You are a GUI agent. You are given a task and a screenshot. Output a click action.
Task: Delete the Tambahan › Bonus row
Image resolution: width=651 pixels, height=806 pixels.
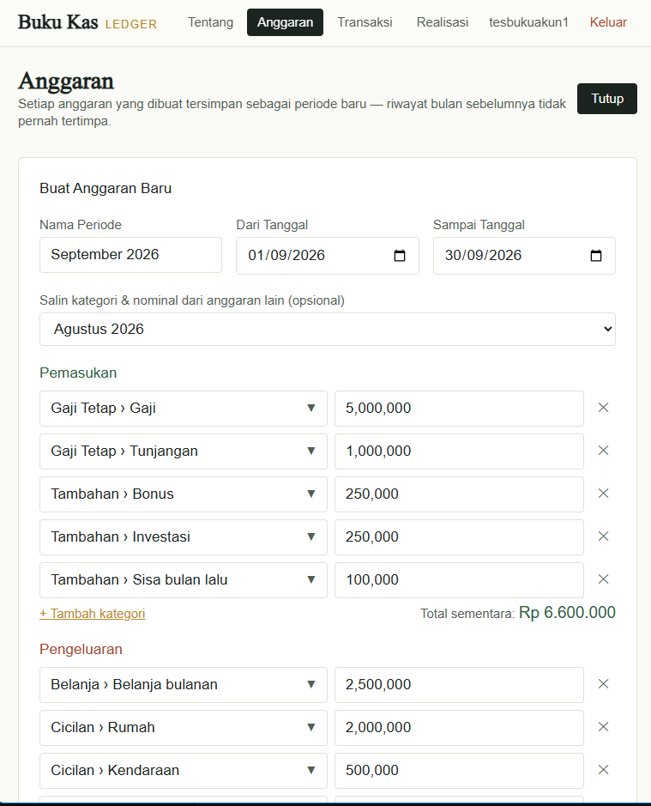point(603,494)
